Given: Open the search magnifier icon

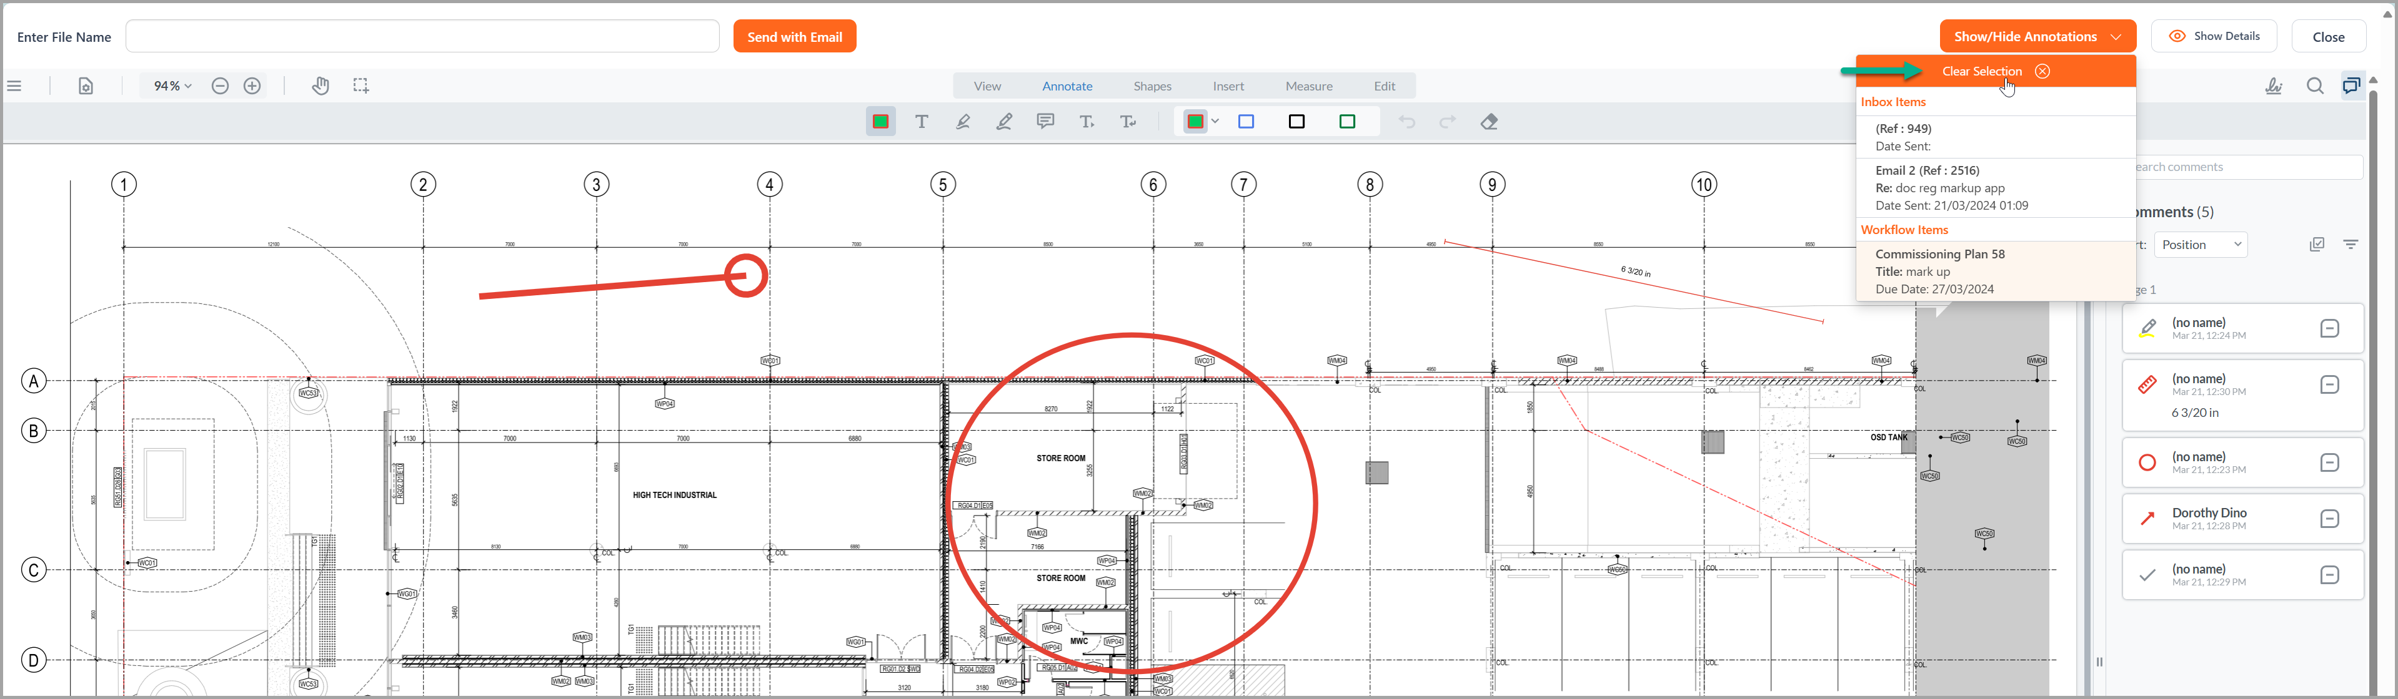Looking at the screenshot, I should click(2315, 86).
